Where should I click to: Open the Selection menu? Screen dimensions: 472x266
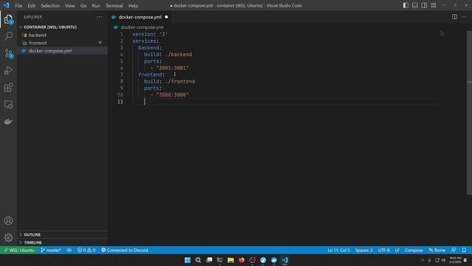click(x=50, y=6)
